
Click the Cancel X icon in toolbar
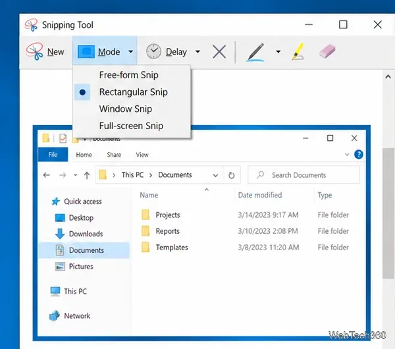(x=219, y=51)
